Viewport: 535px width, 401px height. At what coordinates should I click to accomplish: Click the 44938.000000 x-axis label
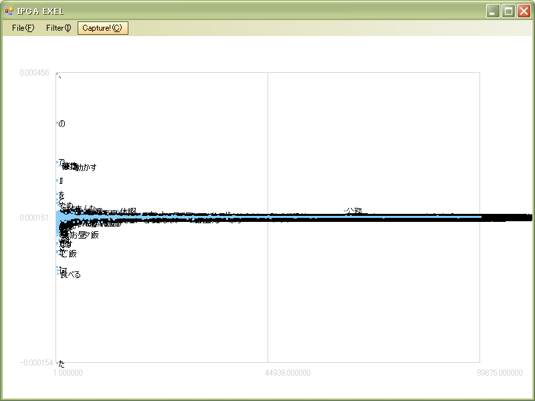[288, 373]
